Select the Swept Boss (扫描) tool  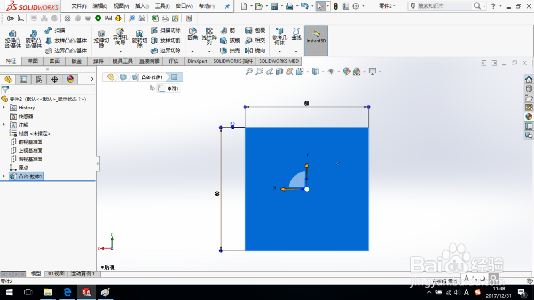coord(55,30)
